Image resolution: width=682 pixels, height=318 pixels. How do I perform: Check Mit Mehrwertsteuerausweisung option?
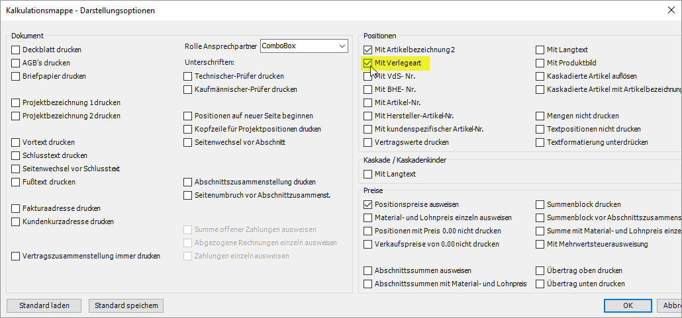[540, 244]
